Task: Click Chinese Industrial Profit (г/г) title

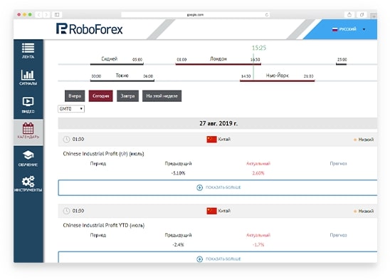Action: [x=103, y=154]
